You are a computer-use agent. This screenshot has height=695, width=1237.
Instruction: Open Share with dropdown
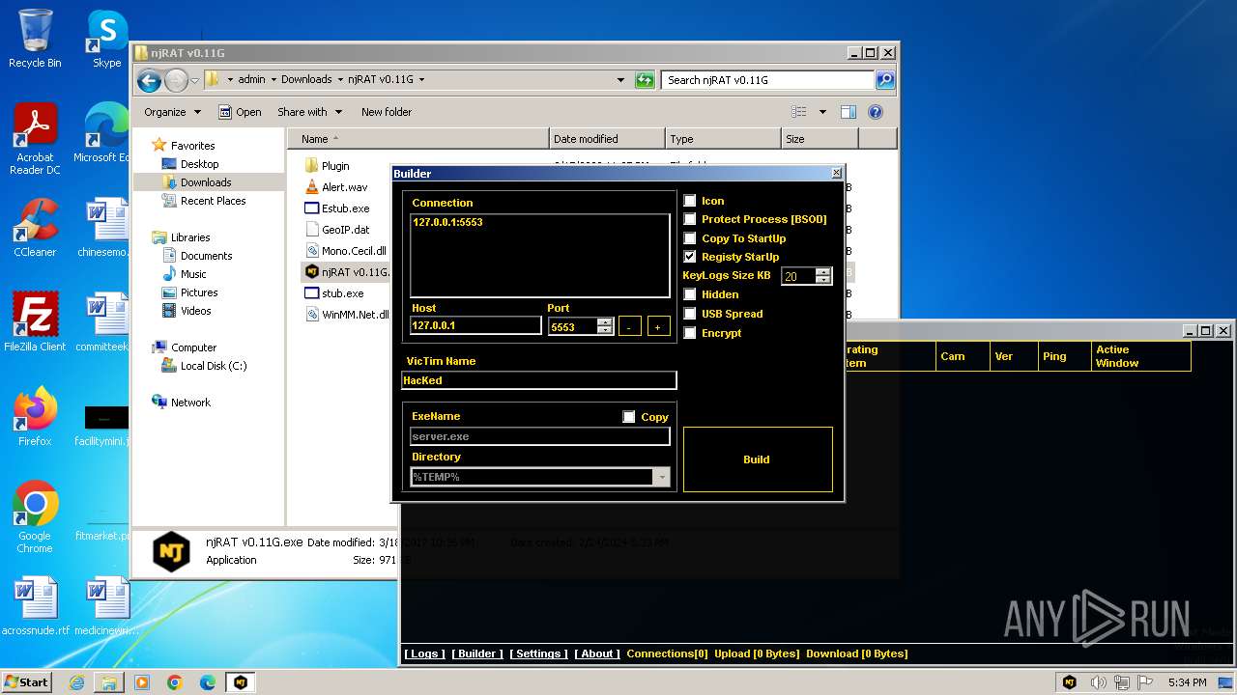tap(309, 112)
